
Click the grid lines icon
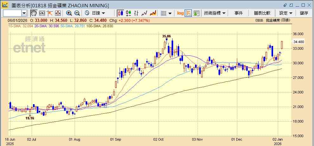click(164, 13)
